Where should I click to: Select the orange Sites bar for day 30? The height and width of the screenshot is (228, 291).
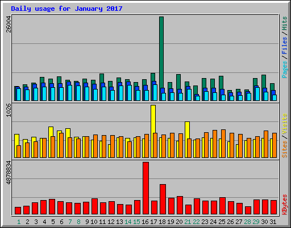(266, 144)
